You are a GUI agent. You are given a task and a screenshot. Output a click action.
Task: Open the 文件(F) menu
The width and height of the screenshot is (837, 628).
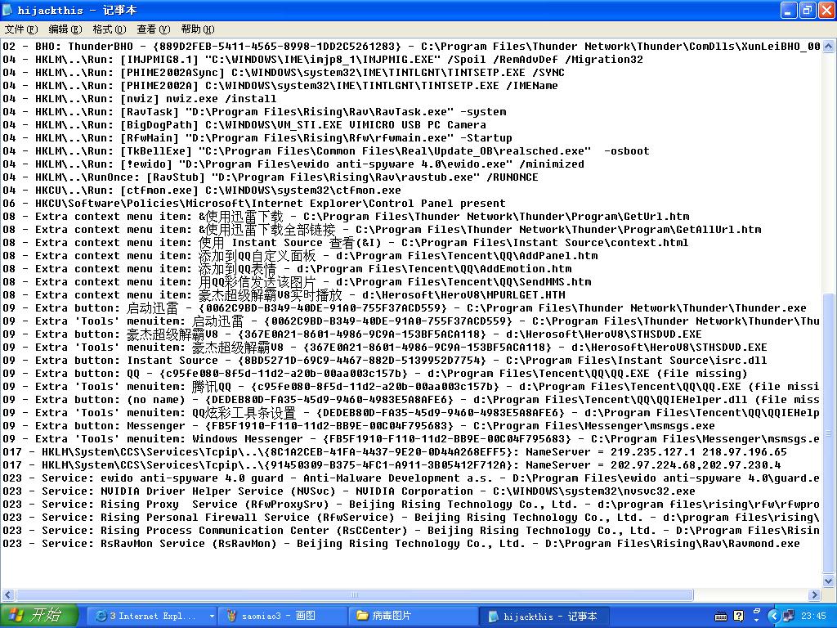[20, 29]
